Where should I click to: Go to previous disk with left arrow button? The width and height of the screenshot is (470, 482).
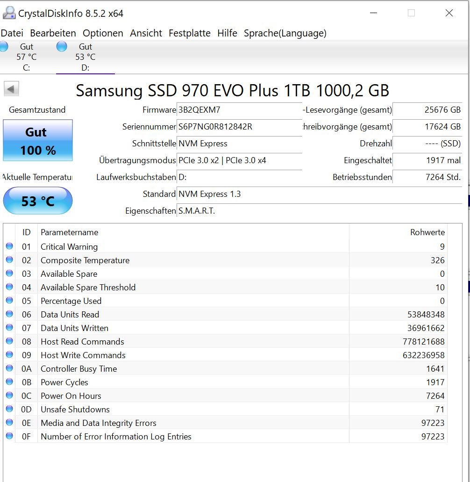(11, 89)
